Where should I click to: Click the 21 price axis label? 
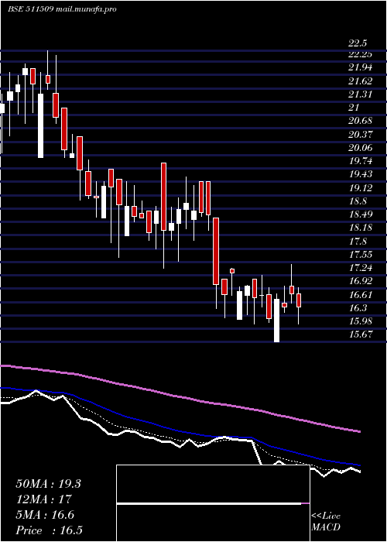354,108
